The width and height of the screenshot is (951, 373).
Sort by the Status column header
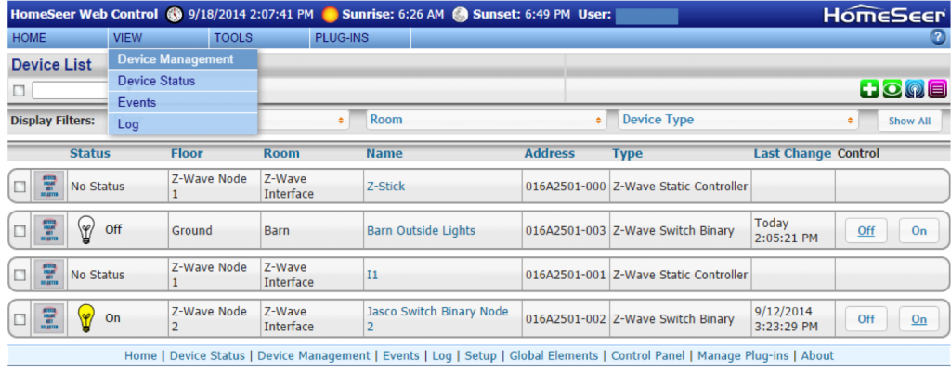tap(90, 153)
